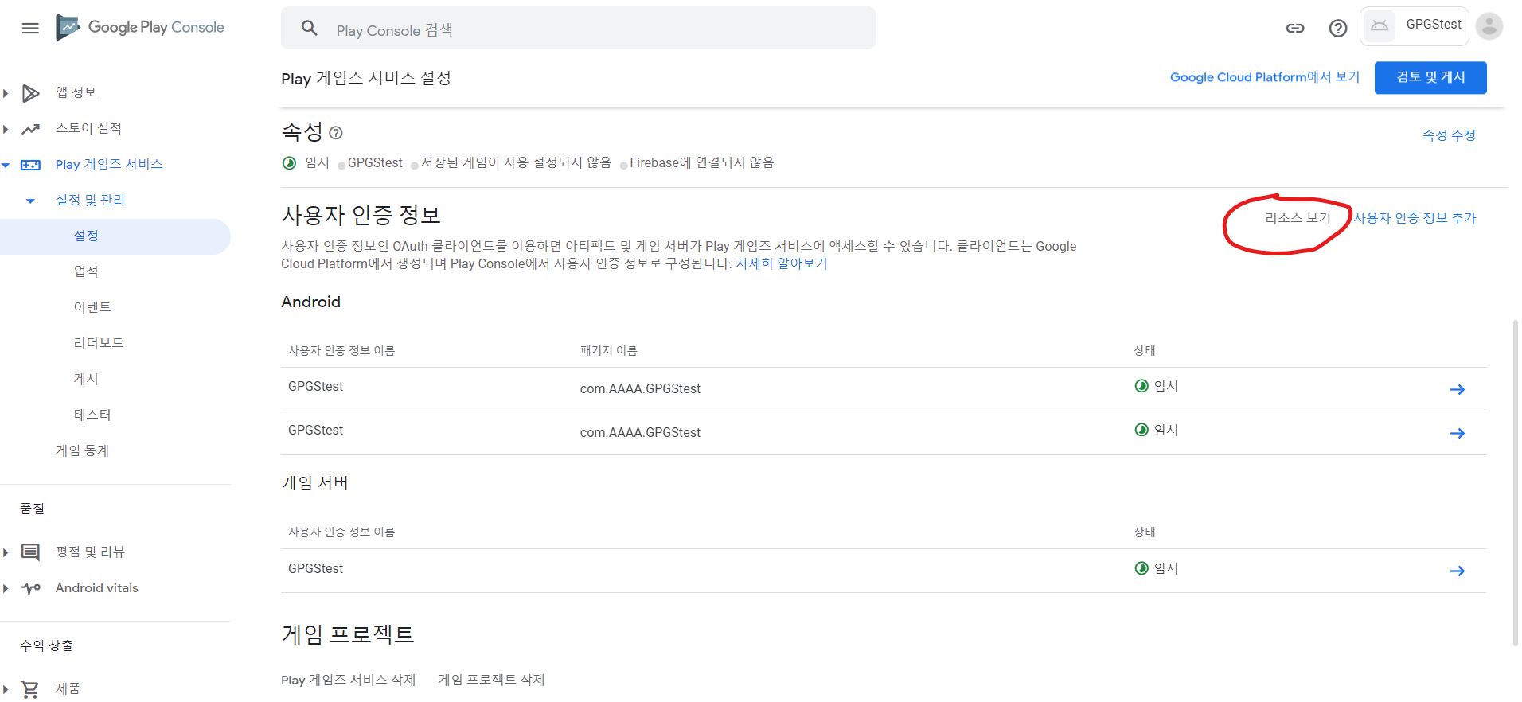Expand the 스토어 실적 section
Image resolution: width=1522 pixels, height=702 pixels.
coord(6,129)
